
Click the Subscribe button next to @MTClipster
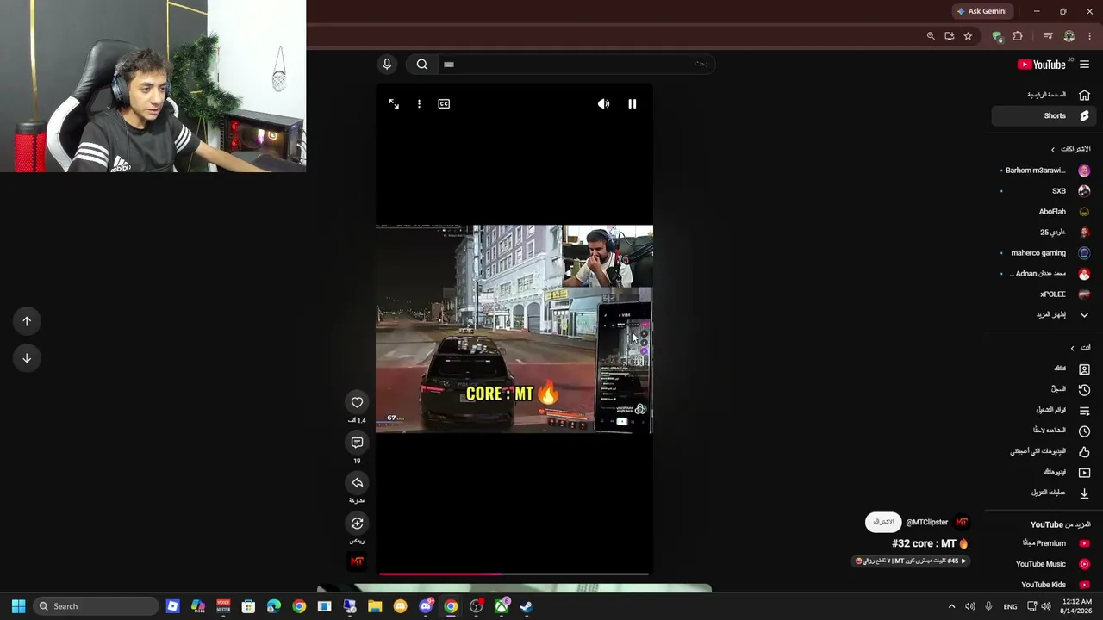tap(882, 522)
